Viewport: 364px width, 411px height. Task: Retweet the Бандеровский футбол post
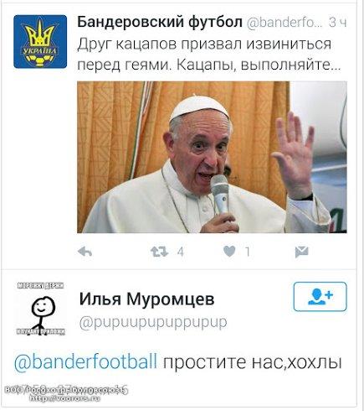pyautogui.click(x=159, y=252)
